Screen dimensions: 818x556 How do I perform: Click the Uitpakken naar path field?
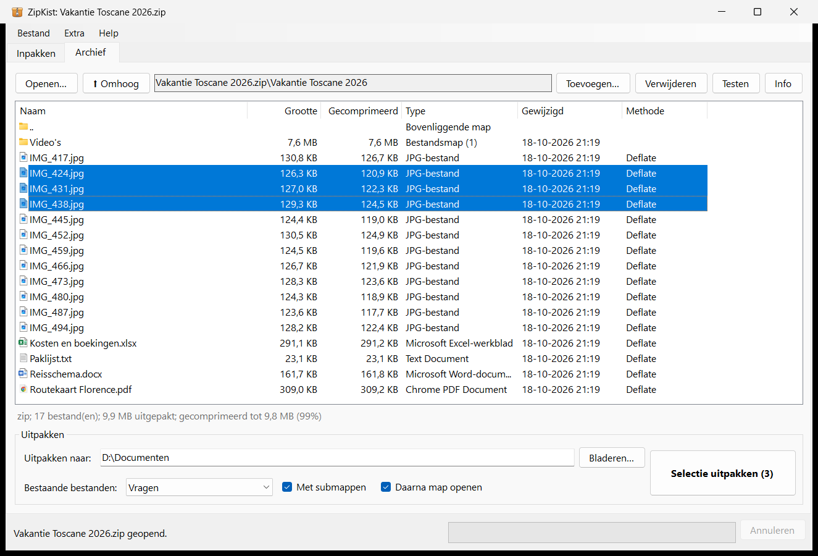337,458
